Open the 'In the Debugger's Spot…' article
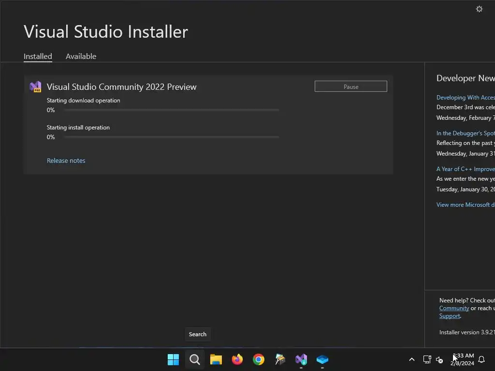Image resolution: width=495 pixels, height=371 pixels. coord(466,133)
